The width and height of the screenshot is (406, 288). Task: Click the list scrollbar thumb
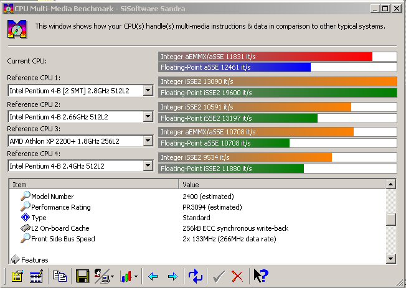pyautogui.click(x=390, y=220)
